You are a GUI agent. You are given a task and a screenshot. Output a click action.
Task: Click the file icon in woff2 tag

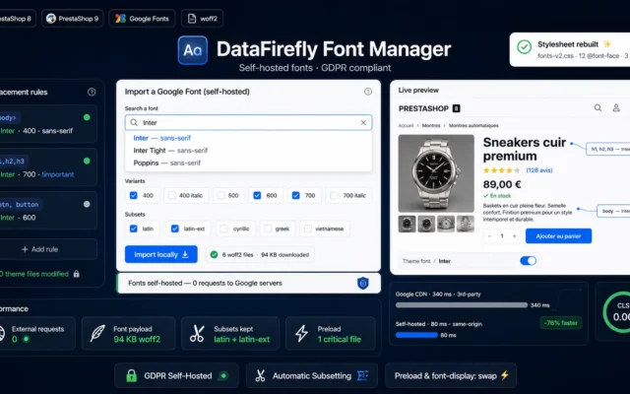point(192,19)
